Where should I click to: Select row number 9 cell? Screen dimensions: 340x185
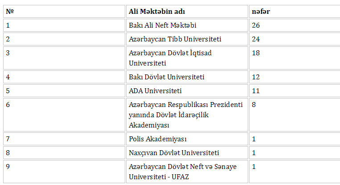pyautogui.click(x=64, y=172)
